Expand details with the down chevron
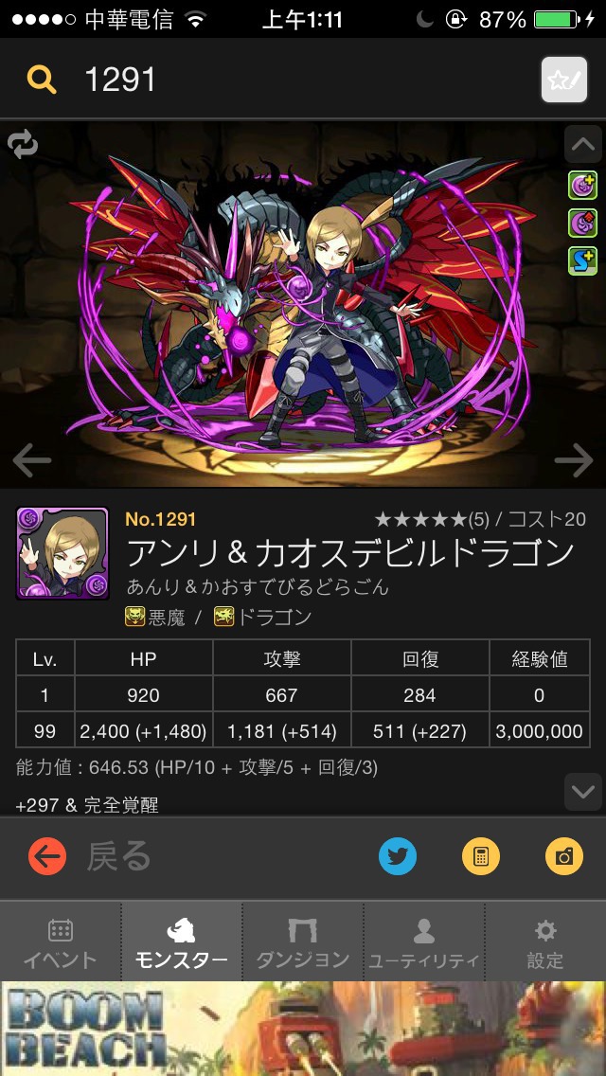This screenshot has width=606, height=1076. 583,792
